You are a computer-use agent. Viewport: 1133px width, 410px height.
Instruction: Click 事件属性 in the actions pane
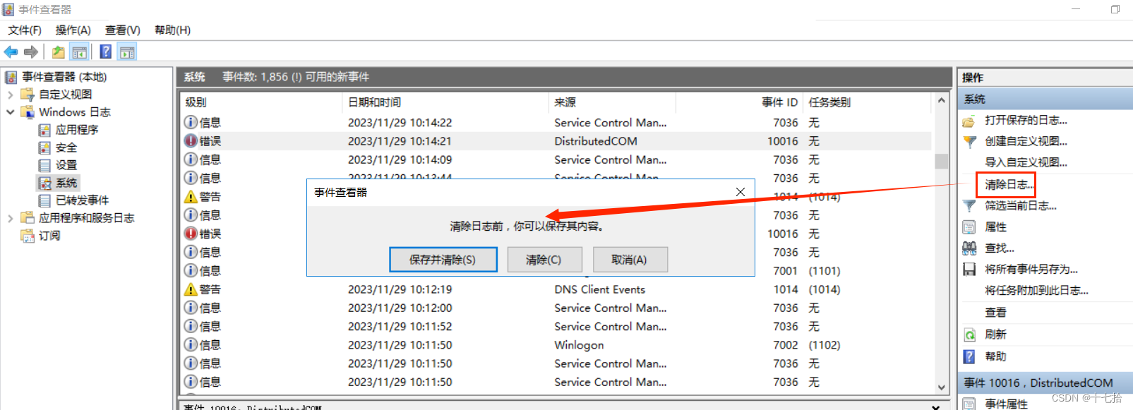pos(1006,404)
